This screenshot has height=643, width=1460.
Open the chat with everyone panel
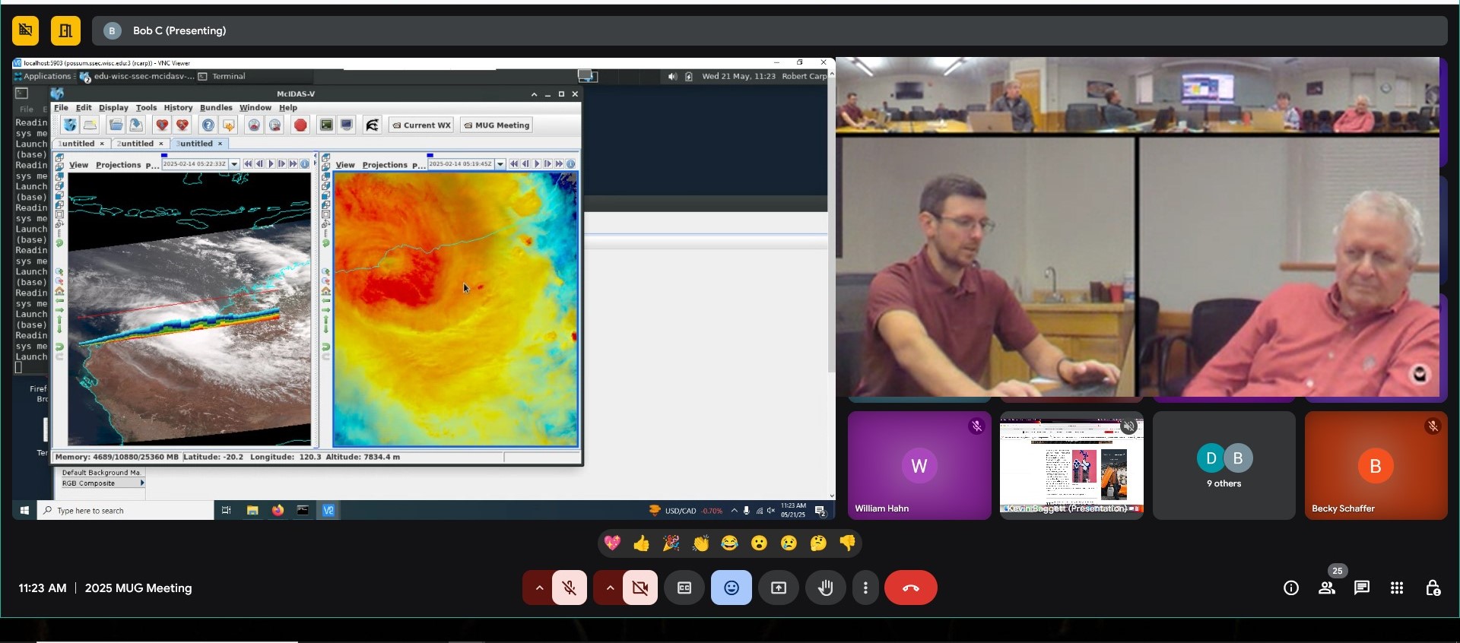coord(1362,588)
